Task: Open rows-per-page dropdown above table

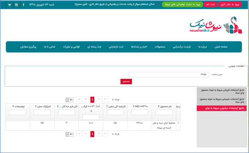Action: (x=70, y=99)
